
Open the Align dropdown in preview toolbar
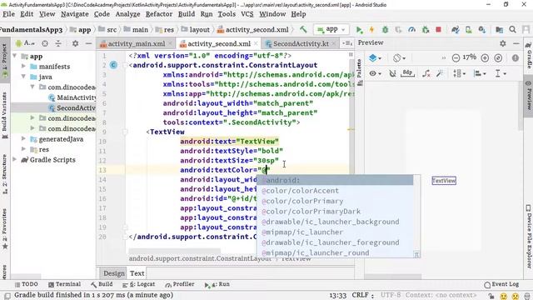coord(480,73)
